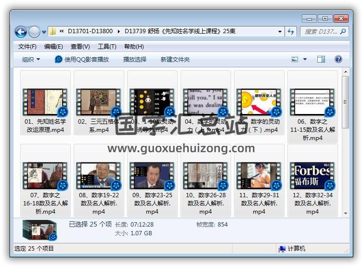Open the Help question mark icon
This screenshot has height=267, width=363.
click(x=338, y=59)
